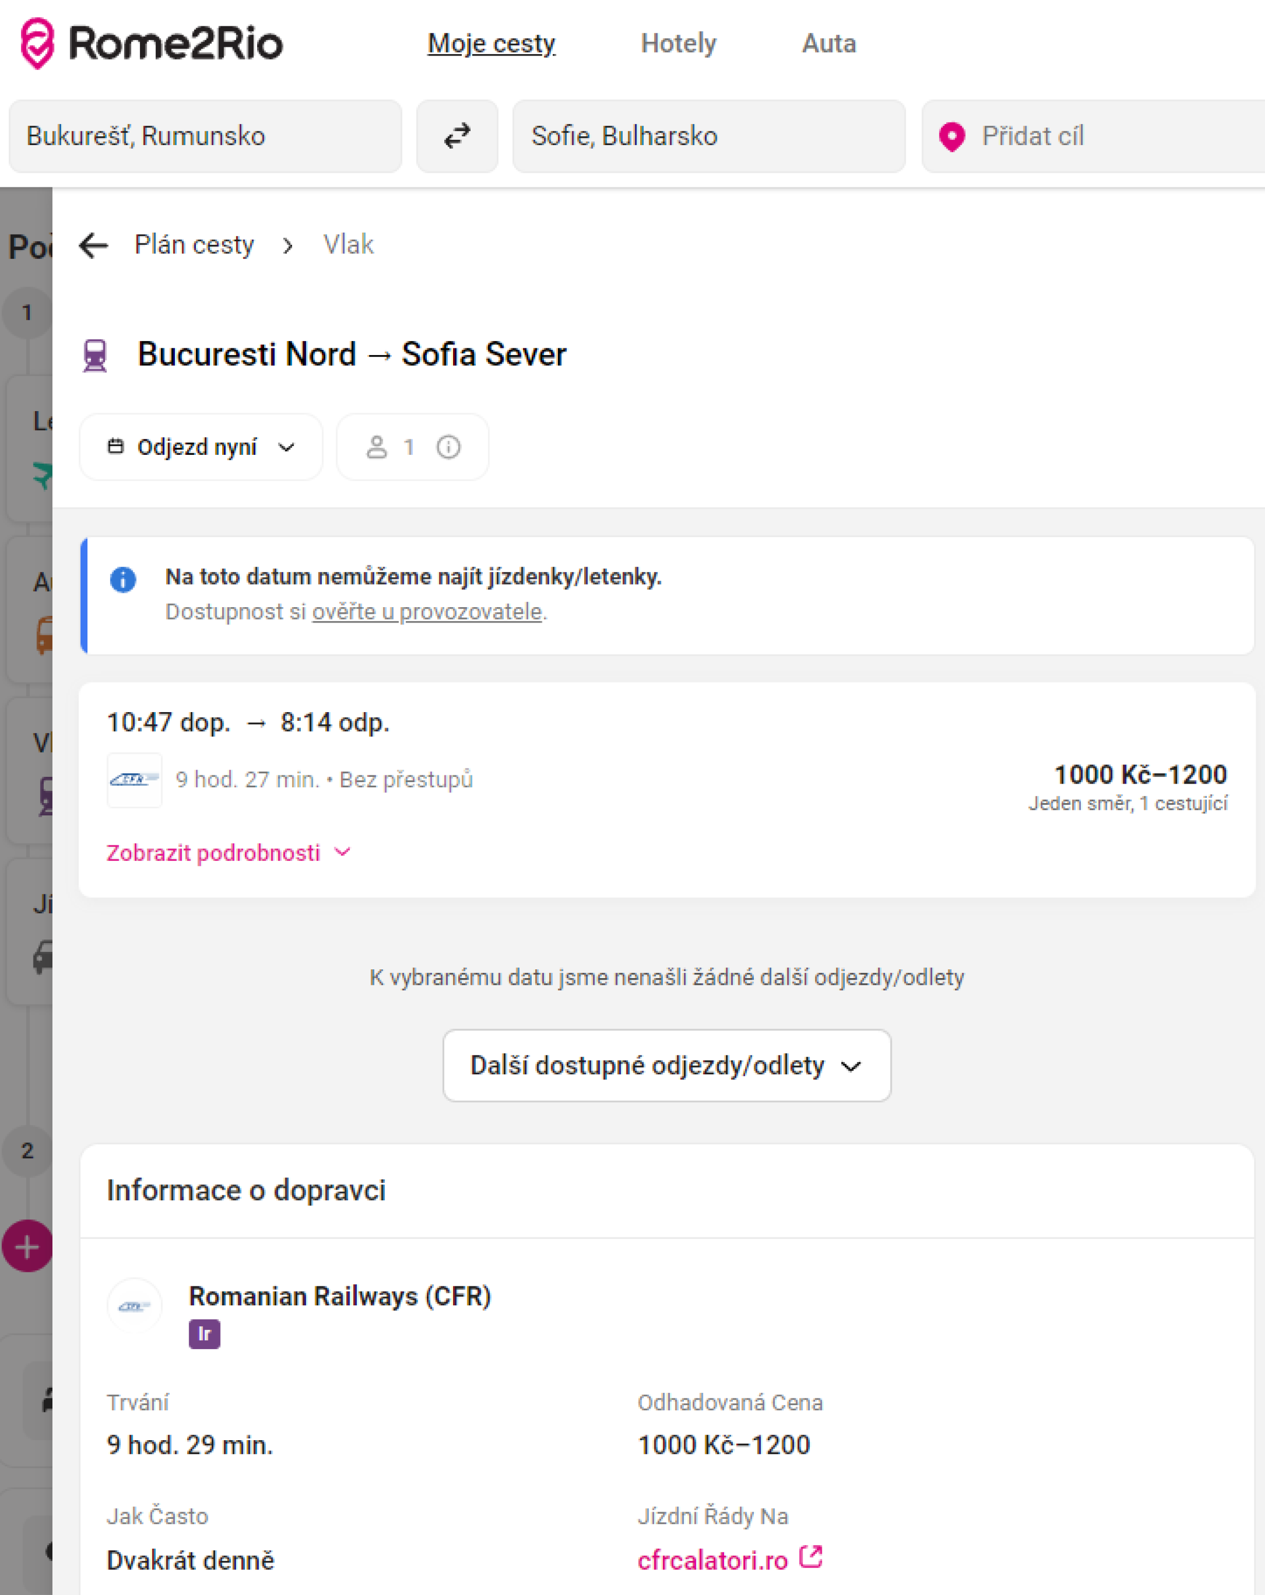Click the blue info notice icon
This screenshot has height=1595, width=1265.
tap(123, 579)
